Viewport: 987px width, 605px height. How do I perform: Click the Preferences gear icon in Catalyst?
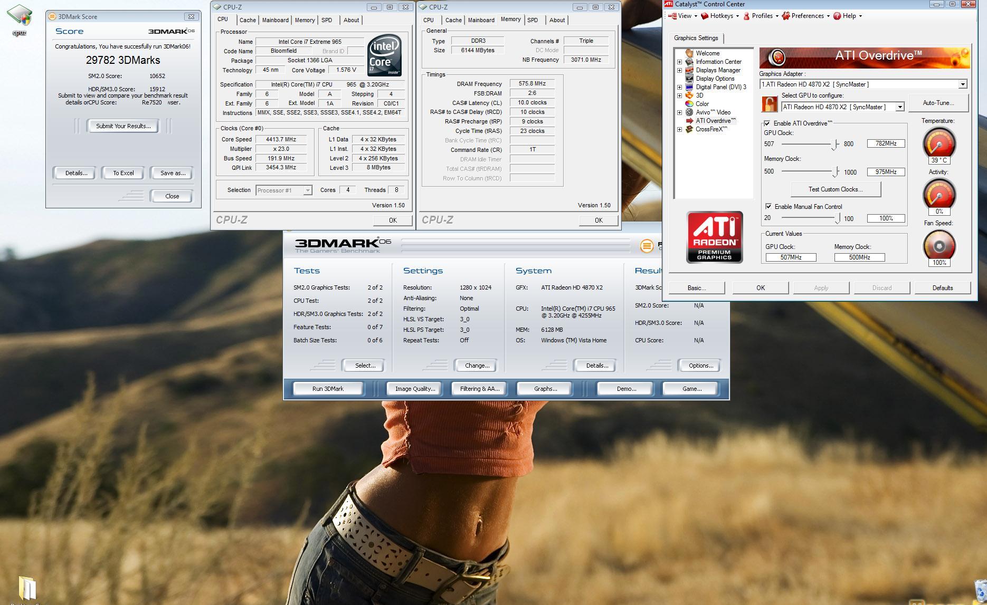point(786,16)
